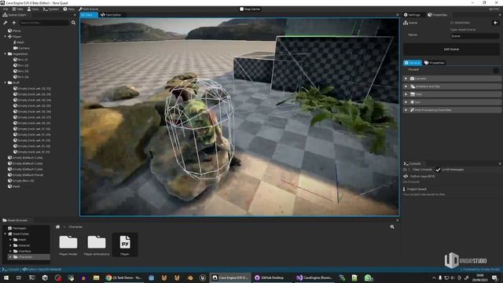Toggle the Paused switch

496,70
